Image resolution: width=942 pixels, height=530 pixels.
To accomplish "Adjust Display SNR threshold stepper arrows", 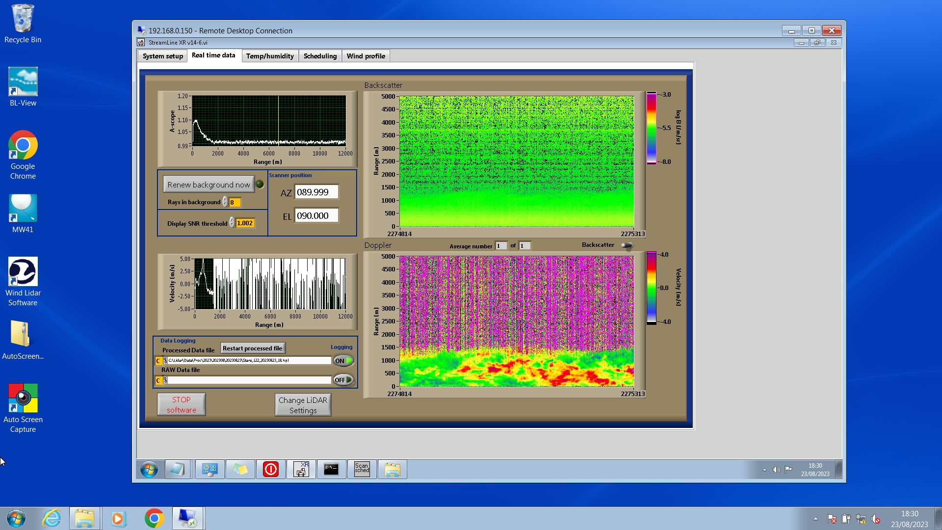I will (232, 223).
